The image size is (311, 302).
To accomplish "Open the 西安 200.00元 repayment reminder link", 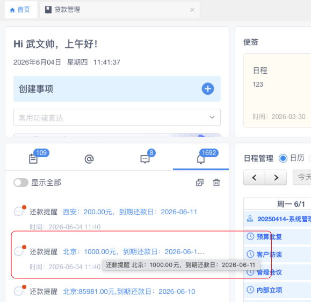I will click(x=130, y=212).
